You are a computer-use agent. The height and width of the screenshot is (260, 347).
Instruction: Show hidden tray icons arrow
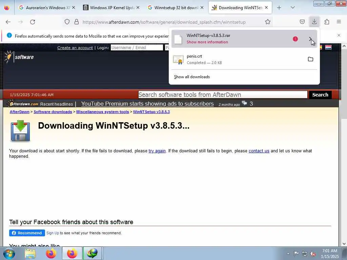coord(288,254)
